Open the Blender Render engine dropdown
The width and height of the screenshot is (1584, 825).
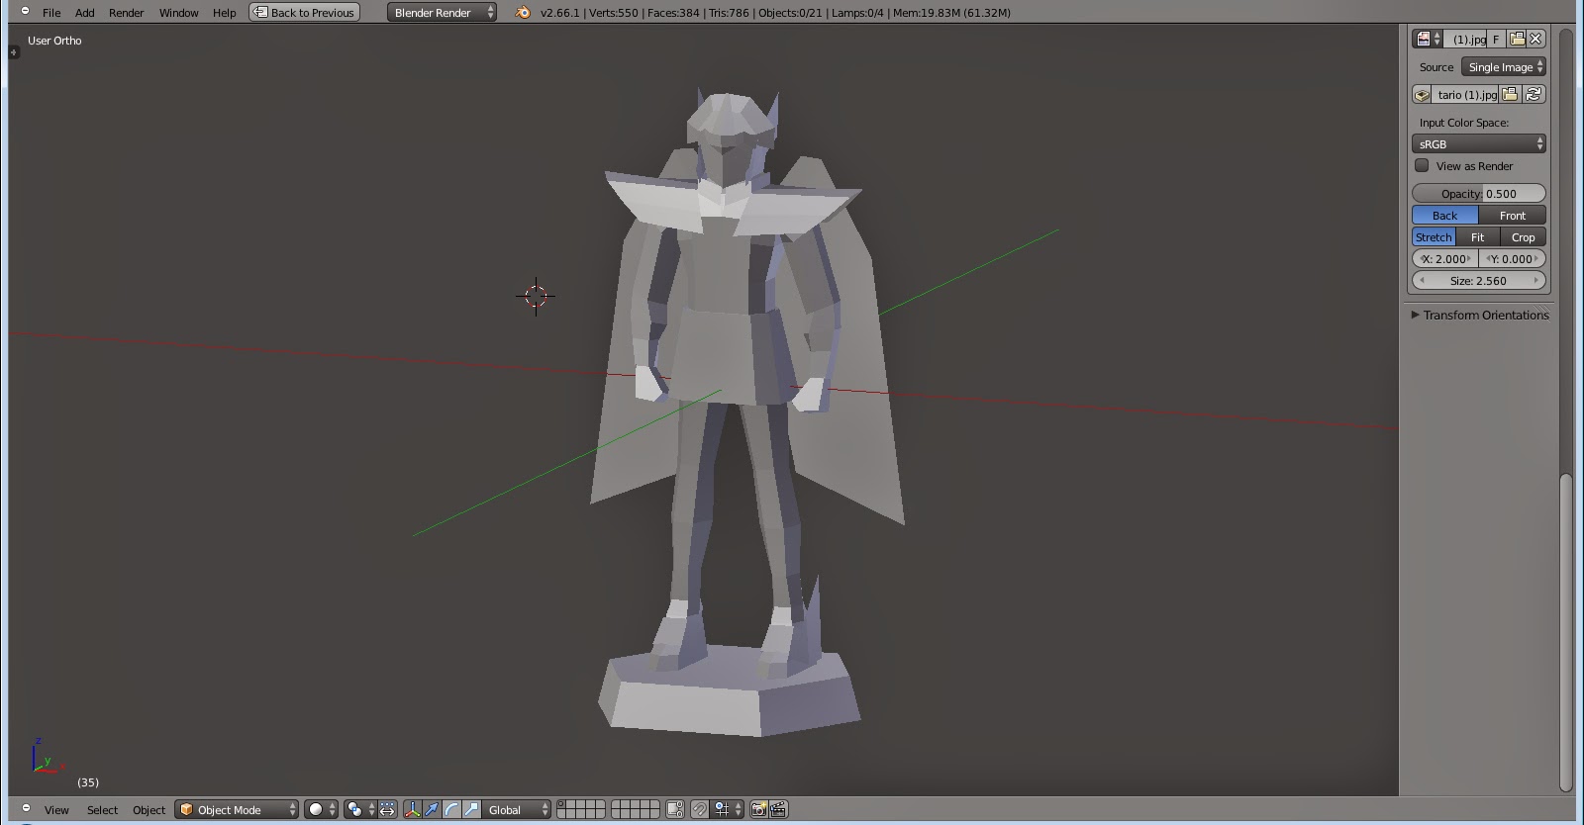point(442,13)
